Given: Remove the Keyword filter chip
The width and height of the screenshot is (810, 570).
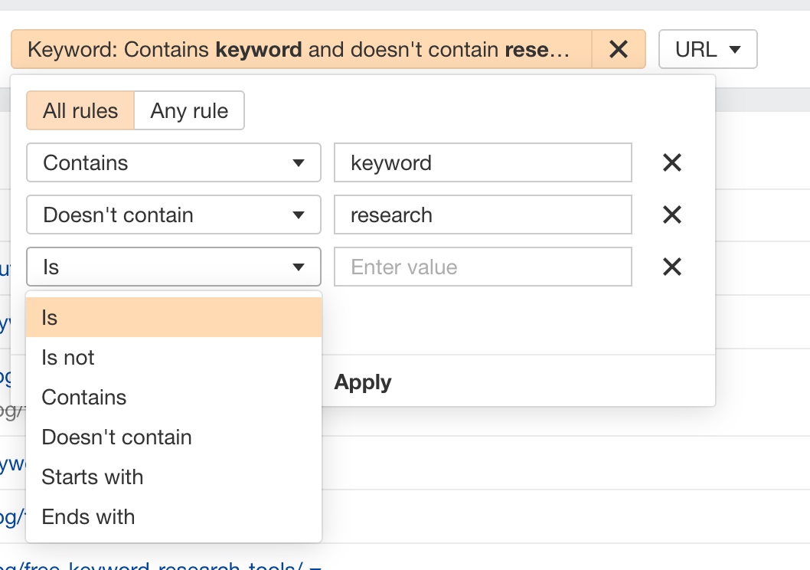Looking at the screenshot, I should click(x=618, y=50).
